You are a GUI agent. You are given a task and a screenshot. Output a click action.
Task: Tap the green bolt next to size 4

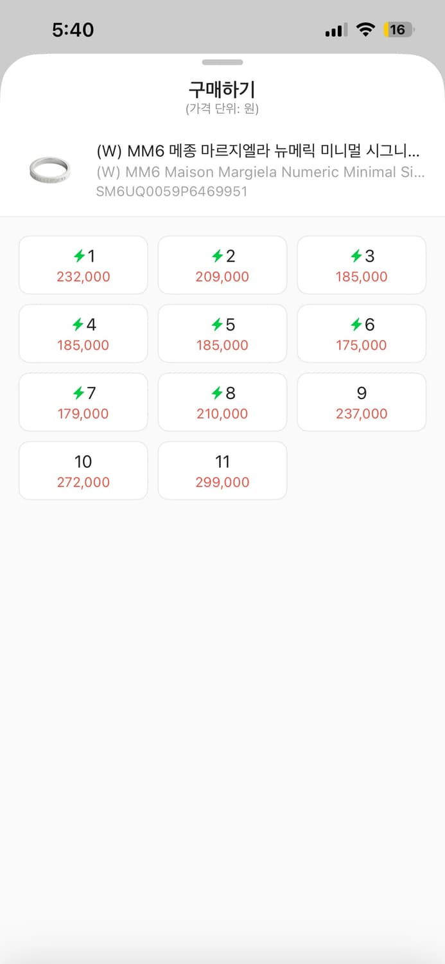click(x=79, y=325)
